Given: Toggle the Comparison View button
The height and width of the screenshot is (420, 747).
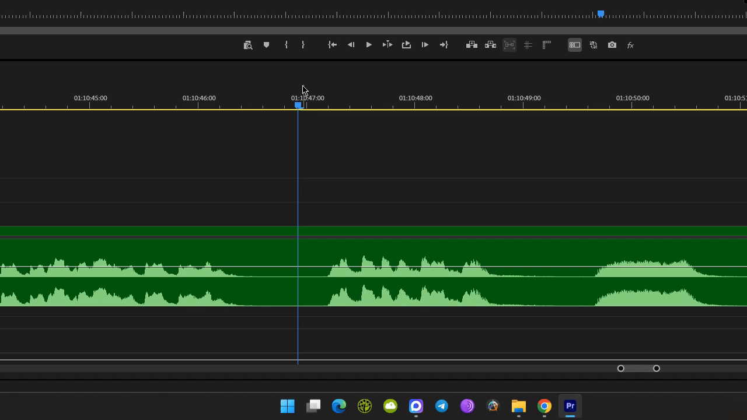Looking at the screenshot, I should coord(575,45).
